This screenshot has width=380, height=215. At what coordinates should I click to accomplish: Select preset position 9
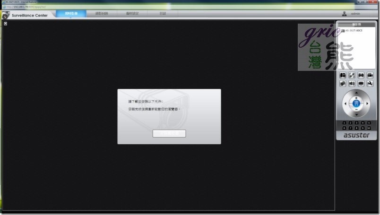tap(363, 128)
